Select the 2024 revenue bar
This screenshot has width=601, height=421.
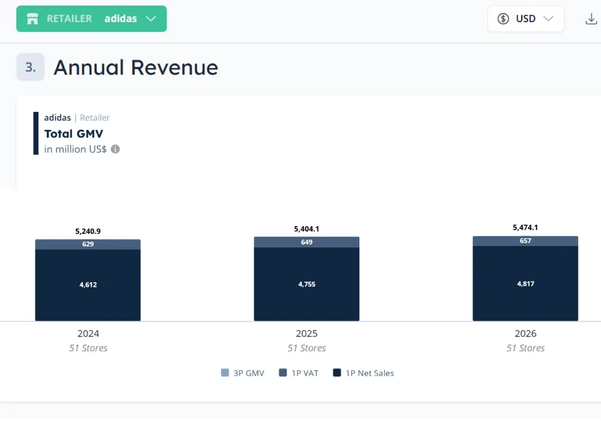[88, 280]
